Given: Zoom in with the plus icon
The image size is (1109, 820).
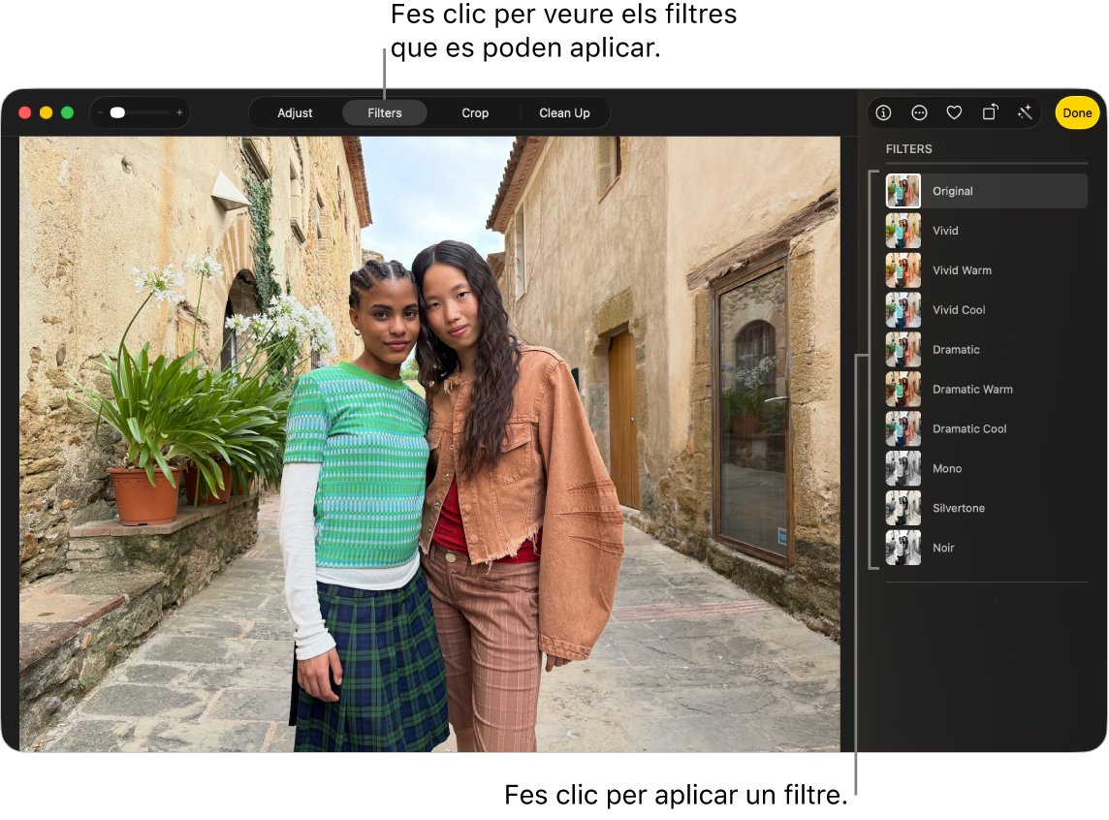Looking at the screenshot, I should click(179, 113).
